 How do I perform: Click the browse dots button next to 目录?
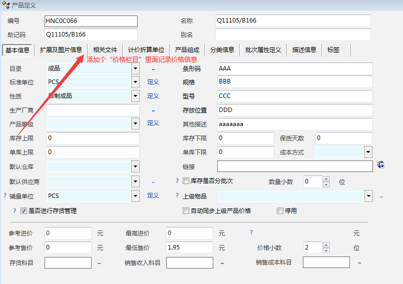coord(153,69)
